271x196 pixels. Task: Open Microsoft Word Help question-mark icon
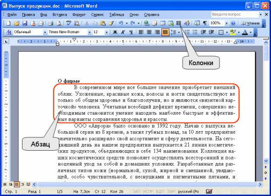(x=233, y=23)
